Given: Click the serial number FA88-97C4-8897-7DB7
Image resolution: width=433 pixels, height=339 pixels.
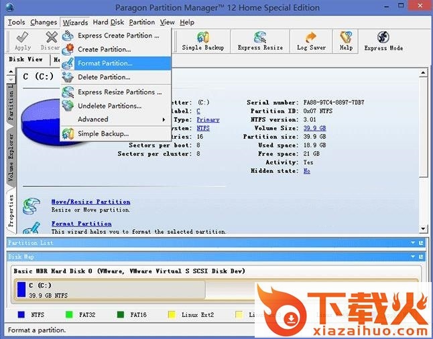Looking at the screenshot, I should coord(334,103).
